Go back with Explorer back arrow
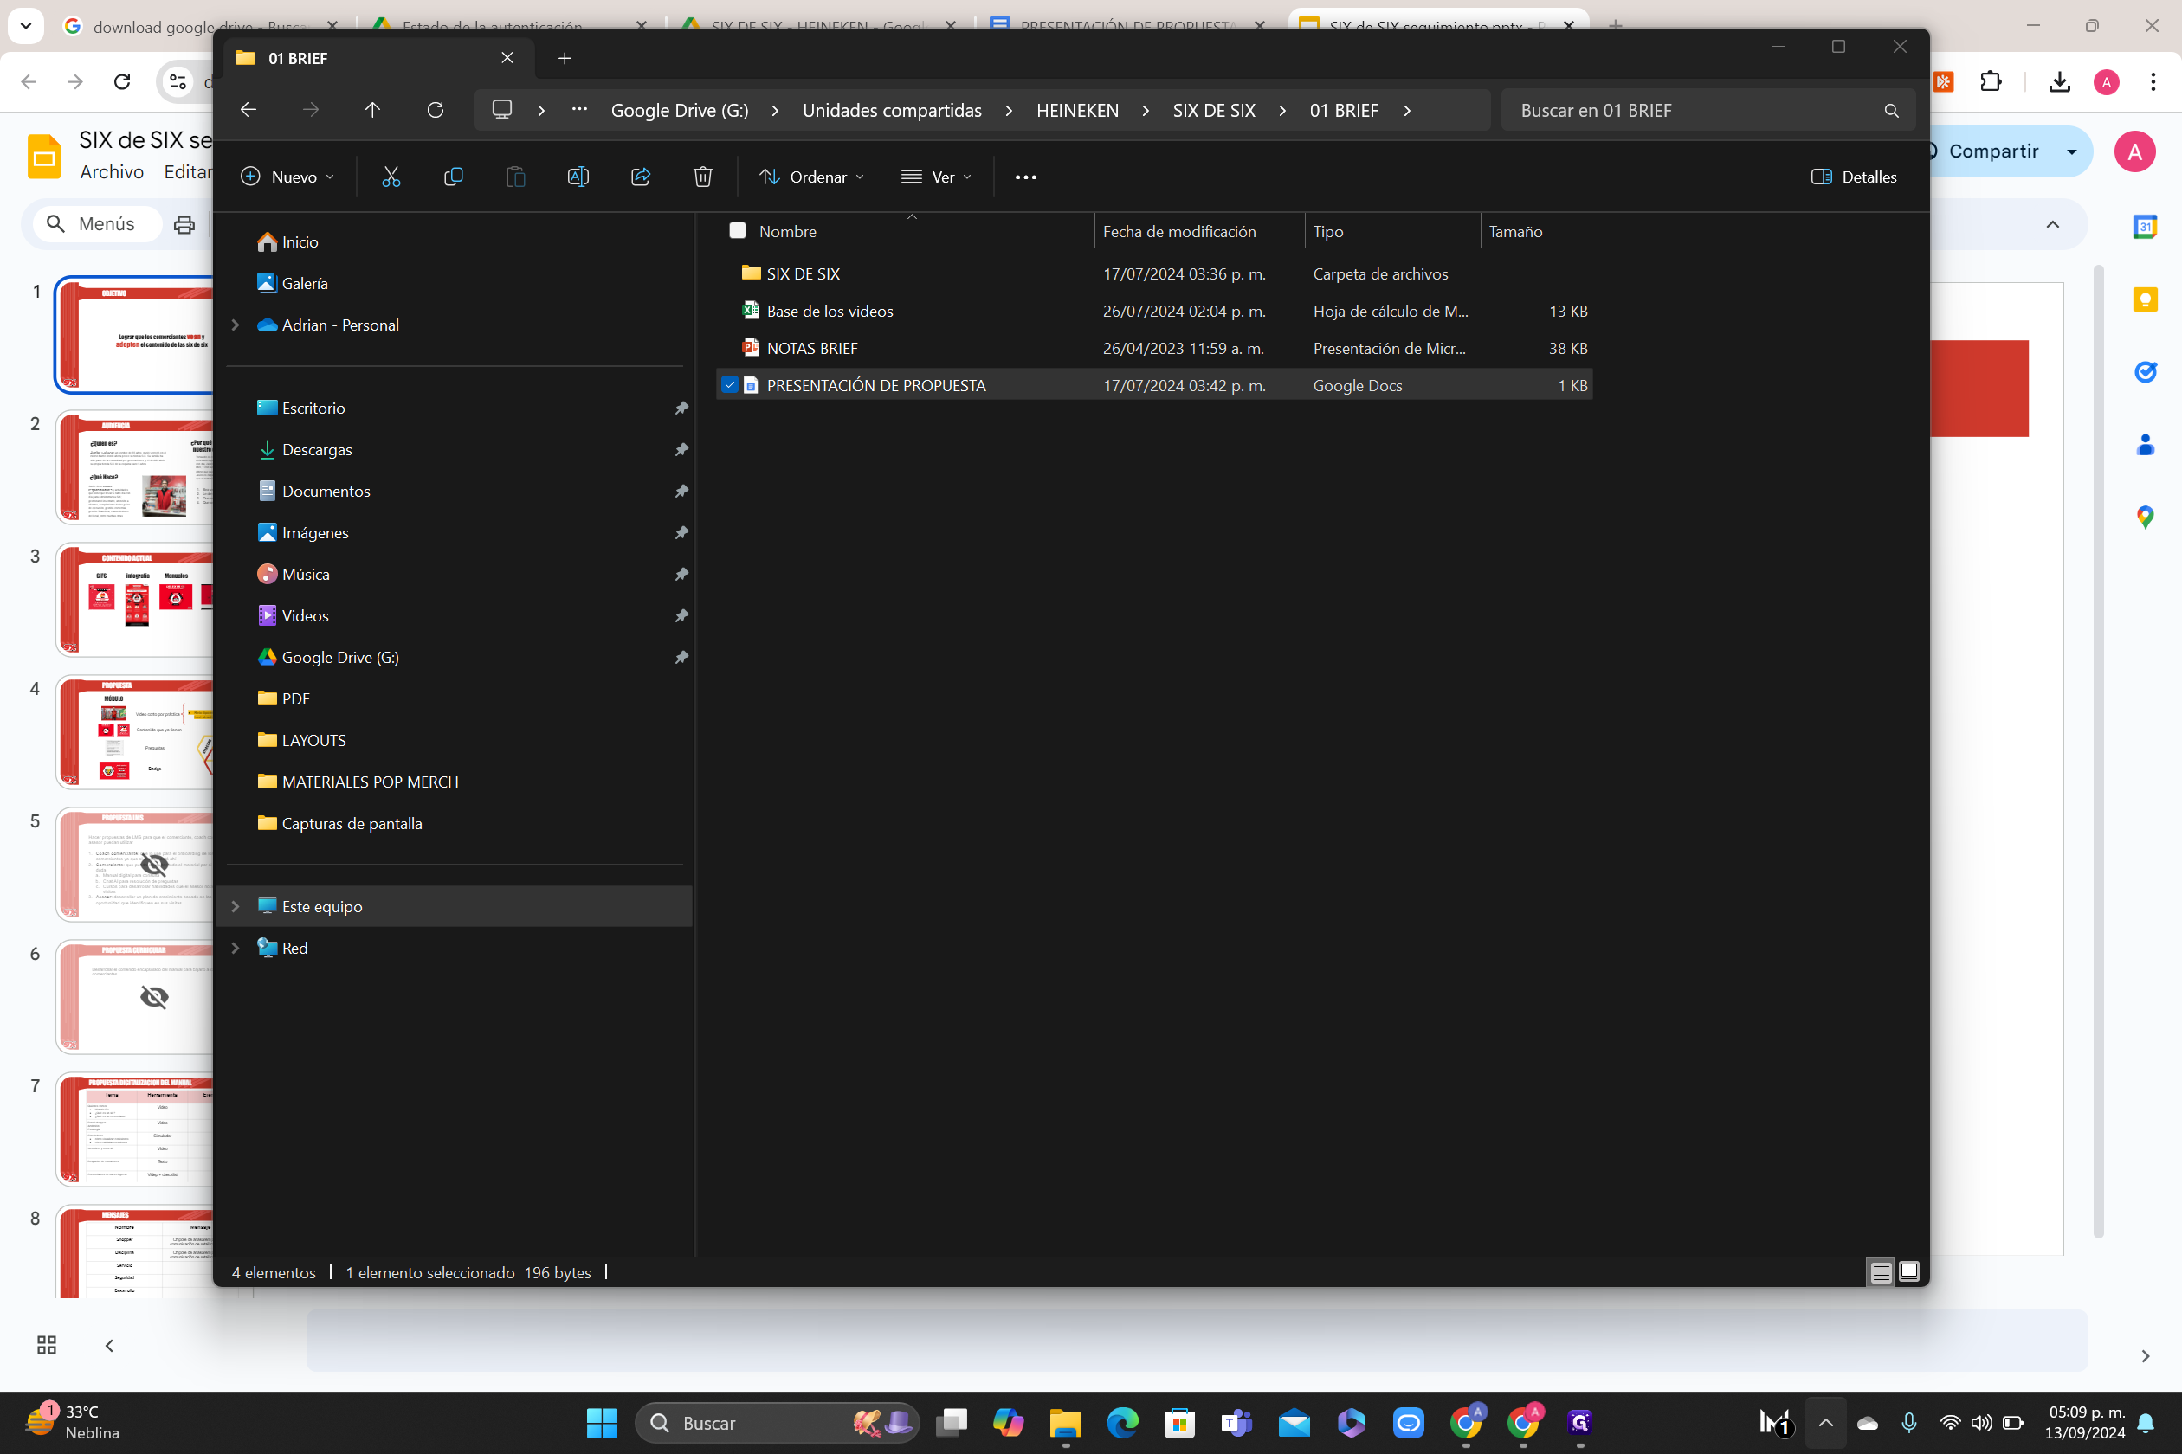This screenshot has width=2182, height=1454. pyautogui.click(x=248, y=109)
